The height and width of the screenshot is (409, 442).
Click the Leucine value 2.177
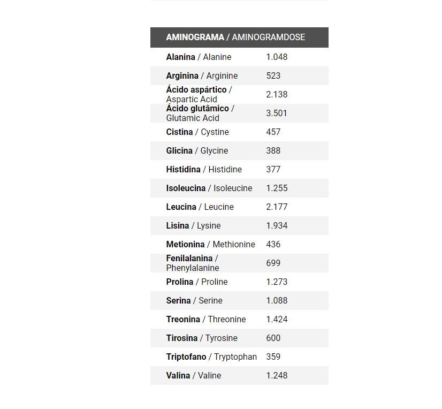click(x=277, y=207)
